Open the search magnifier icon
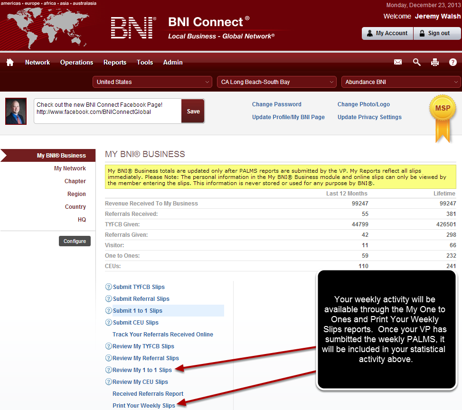The height and width of the screenshot is (410, 462). pos(416,62)
